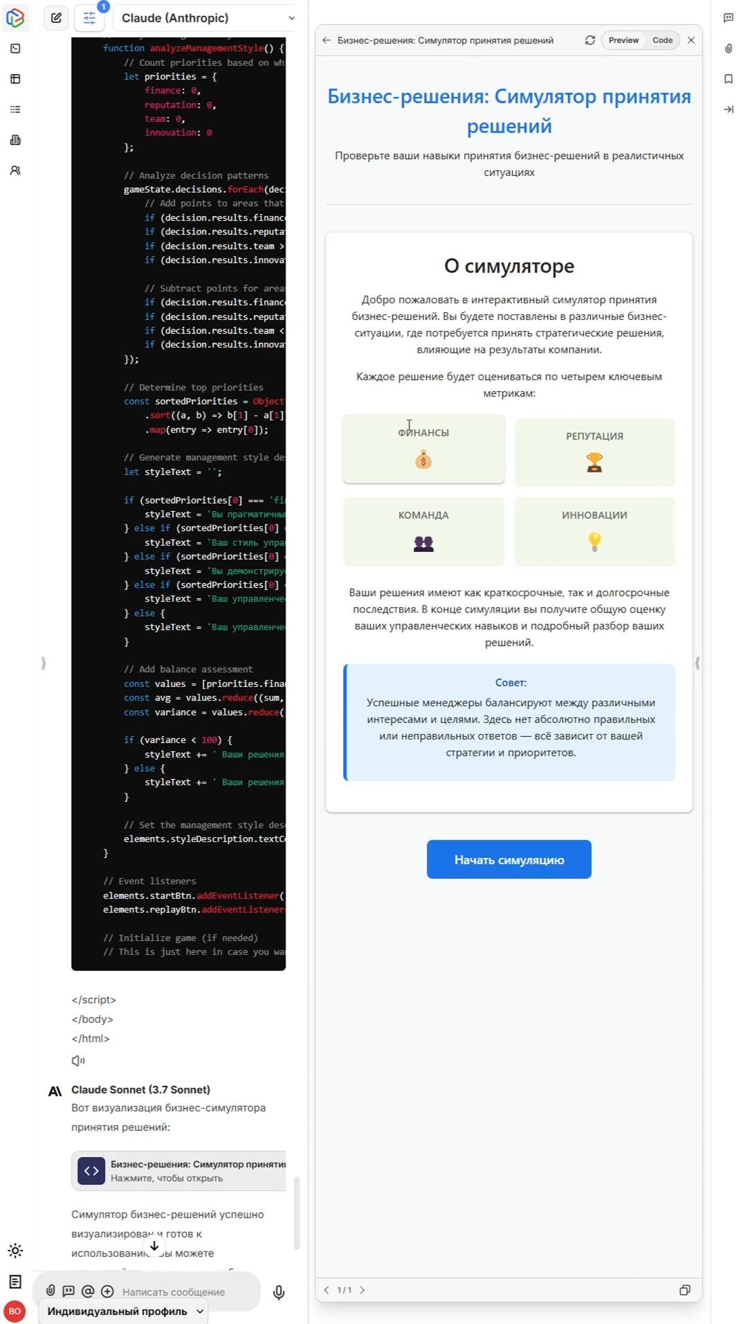Open chat settings sliders icon
Viewport: 743px width, 1324px height.
(89, 18)
